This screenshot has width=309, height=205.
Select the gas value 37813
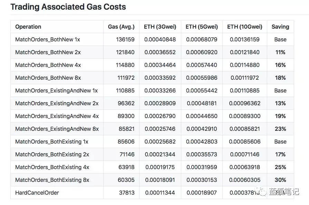(127, 193)
